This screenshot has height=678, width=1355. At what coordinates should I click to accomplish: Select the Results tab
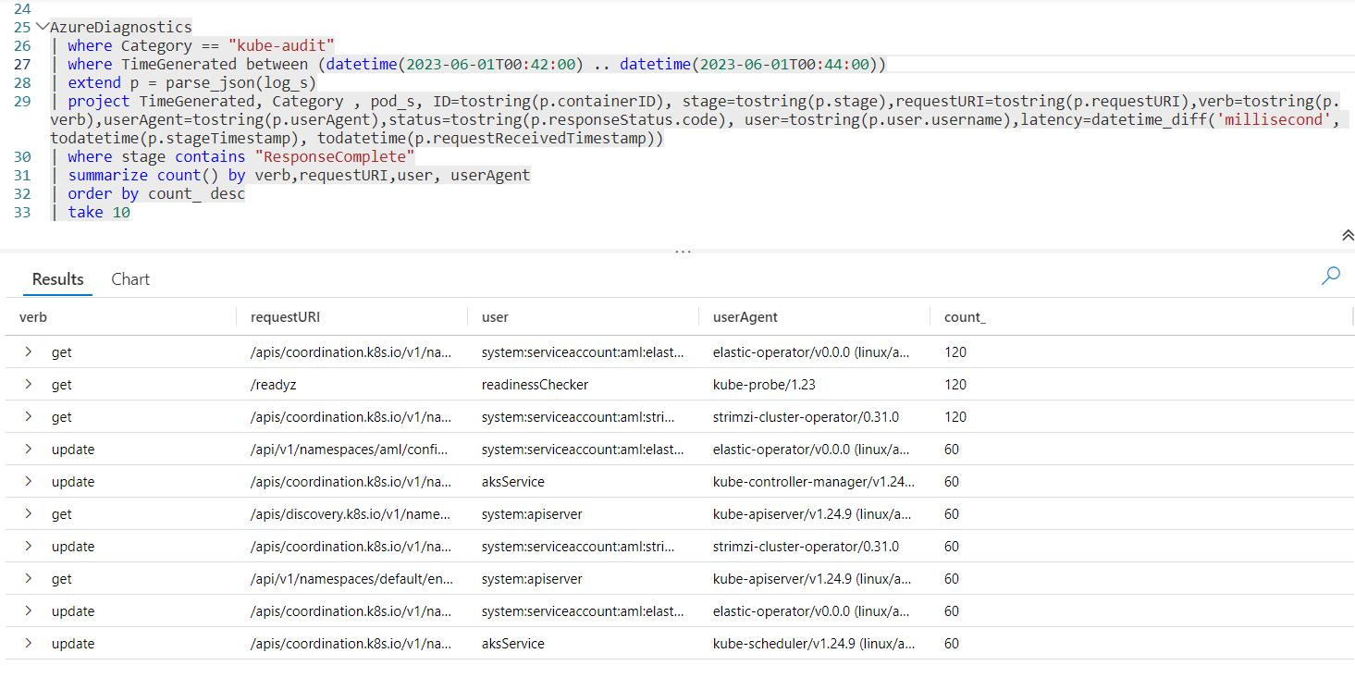pyautogui.click(x=57, y=278)
